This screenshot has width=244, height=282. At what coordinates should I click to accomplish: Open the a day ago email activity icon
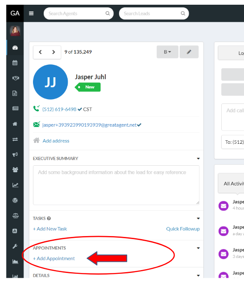(x=223, y=231)
